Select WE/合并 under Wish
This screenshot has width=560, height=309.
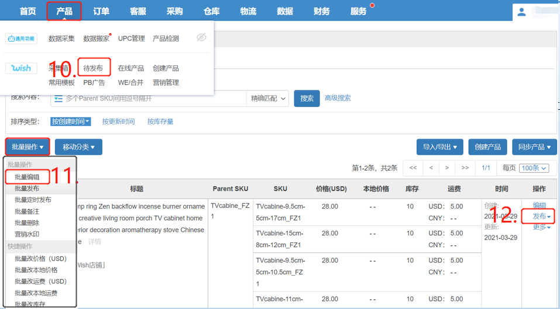tap(130, 83)
